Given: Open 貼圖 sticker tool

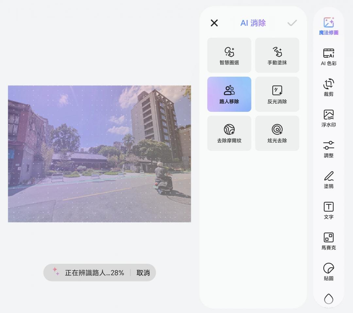Looking at the screenshot, I should (x=328, y=272).
